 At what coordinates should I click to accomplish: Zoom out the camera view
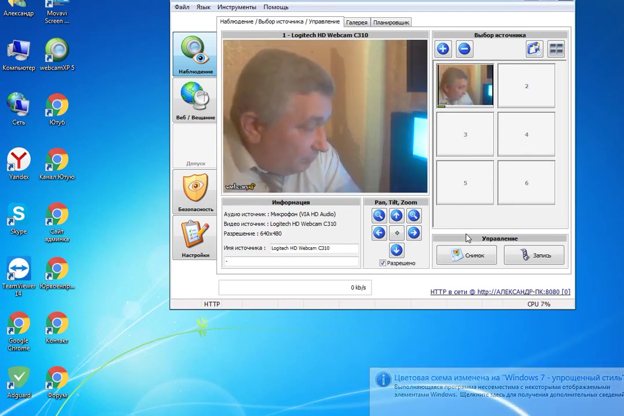point(379,216)
